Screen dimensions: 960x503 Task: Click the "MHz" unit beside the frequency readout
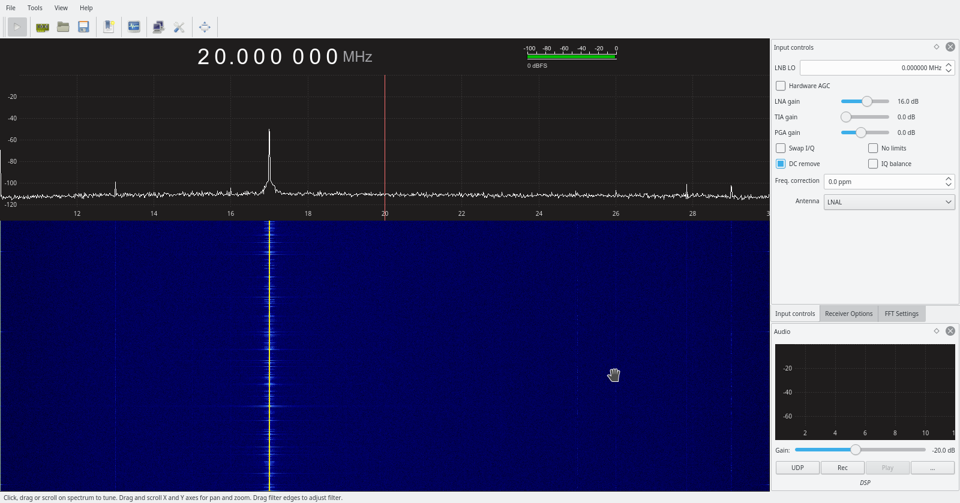358,57
